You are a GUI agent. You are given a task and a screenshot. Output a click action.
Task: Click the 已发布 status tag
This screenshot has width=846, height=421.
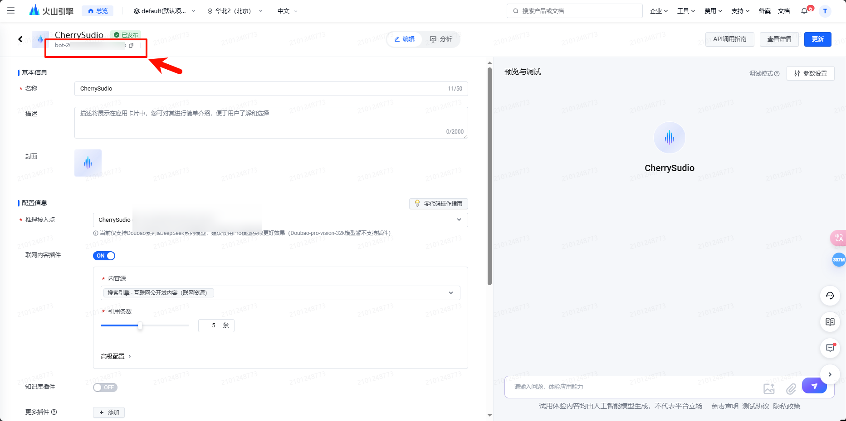[126, 35]
